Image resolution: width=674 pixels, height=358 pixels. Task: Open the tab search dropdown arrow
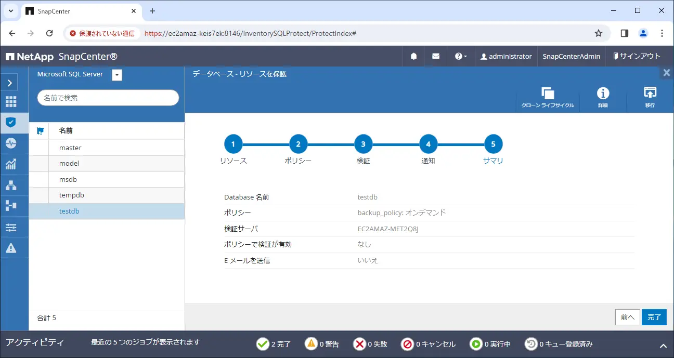pos(10,11)
